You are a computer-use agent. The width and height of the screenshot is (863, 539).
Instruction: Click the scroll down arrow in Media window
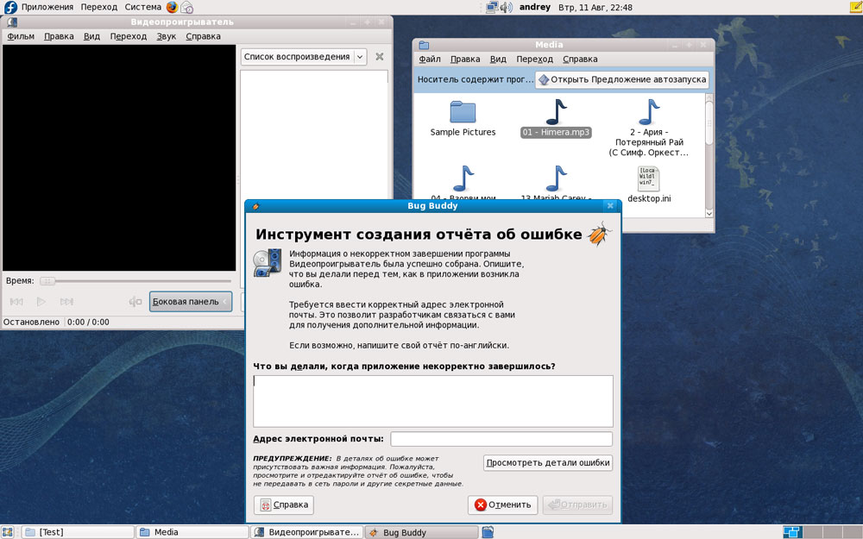point(709,213)
